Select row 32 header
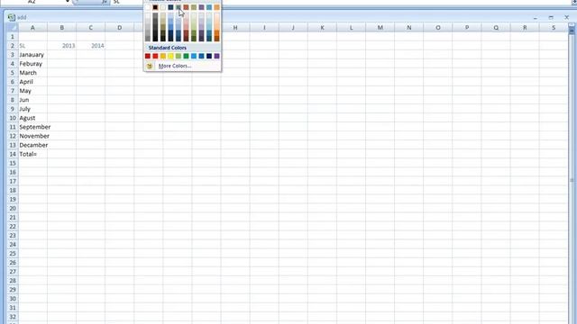The width and height of the screenshot is (577, 324). [x=13, y=317]
